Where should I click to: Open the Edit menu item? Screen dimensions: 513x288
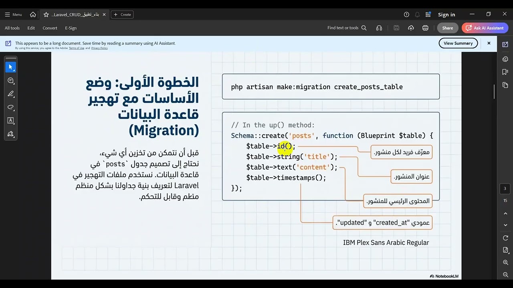(31, 28)
